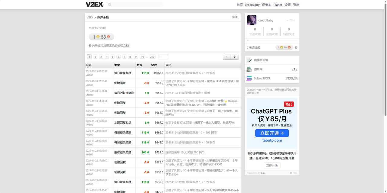Click the V2EX logo in header

(94, 5)
